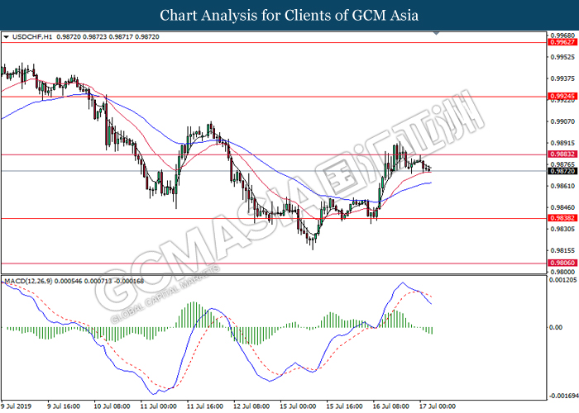
Task: Click the 0.98610 price axis label
Action: pos(562,186)
